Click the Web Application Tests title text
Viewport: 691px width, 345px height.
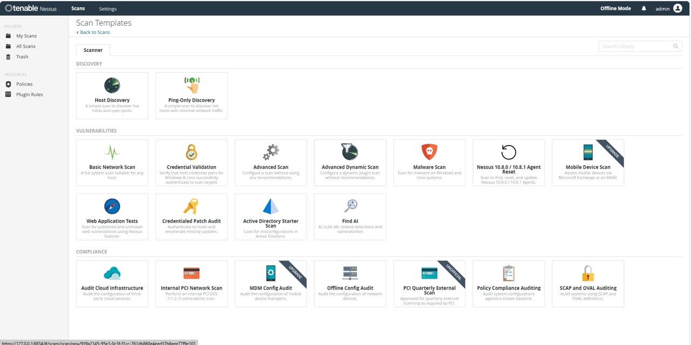click(112, 221)
